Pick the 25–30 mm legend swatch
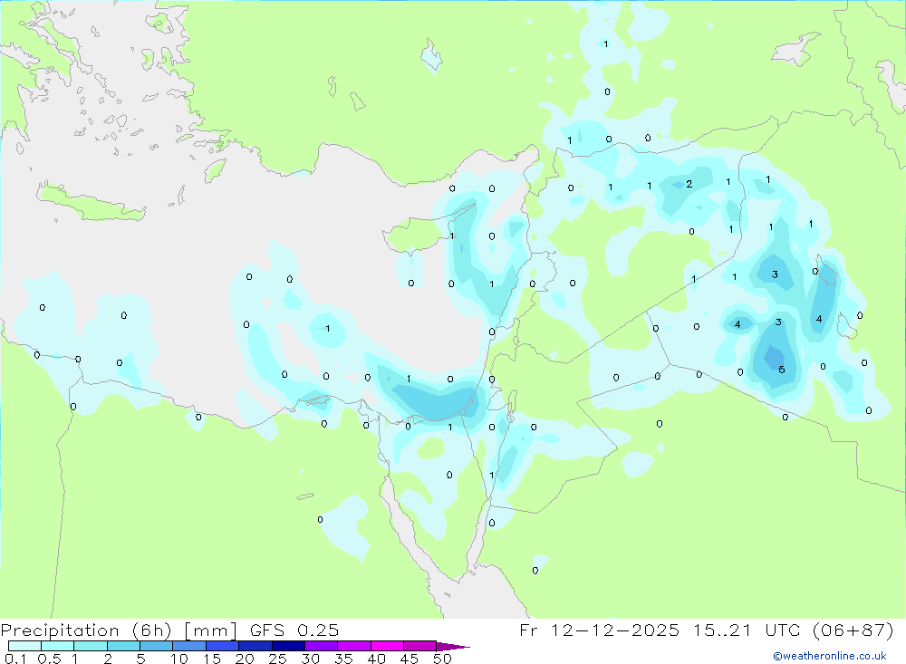The height and width of the screenshot is (664, 906). 288,646
